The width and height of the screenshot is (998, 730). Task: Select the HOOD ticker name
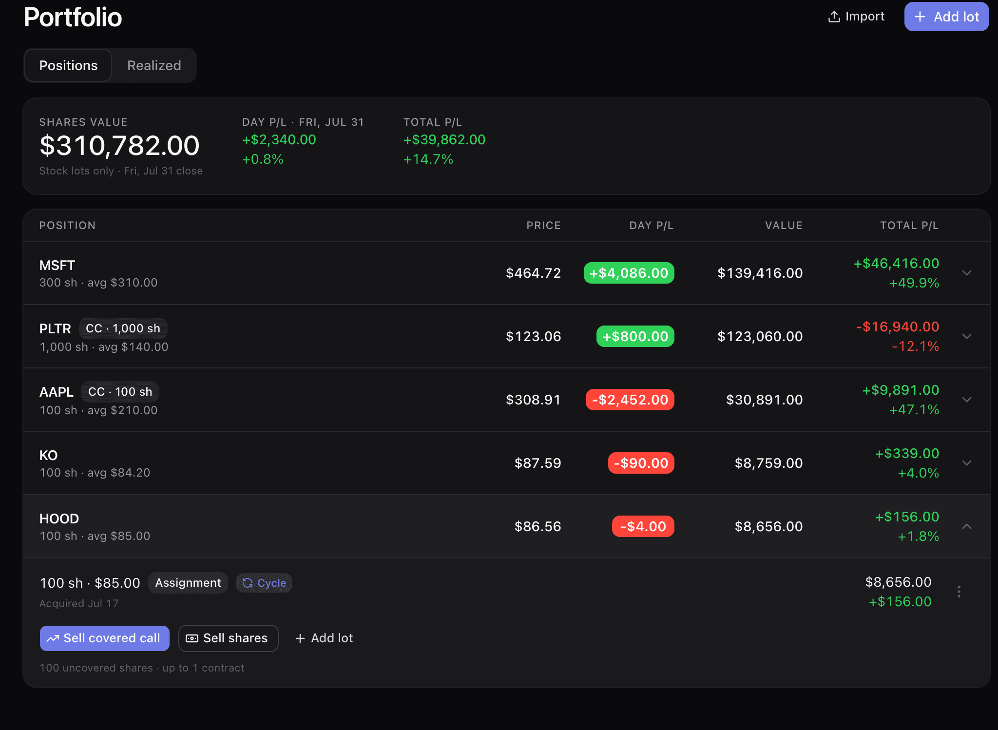coord(59,519)
